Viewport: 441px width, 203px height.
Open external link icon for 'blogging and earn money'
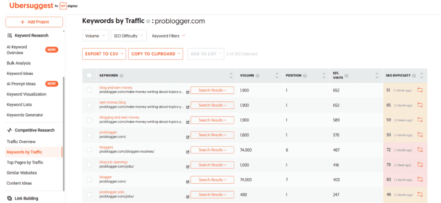[x=188, y=122]
